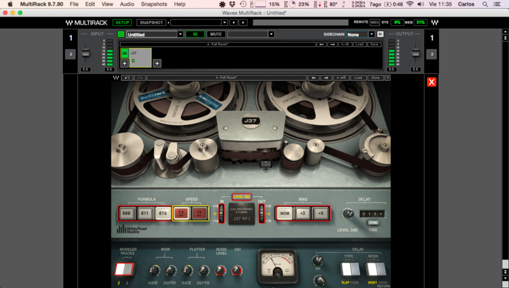The image size is (509, 288).
Task: Toggle the rack IN bypass button
Action: [x=195, y=34]
